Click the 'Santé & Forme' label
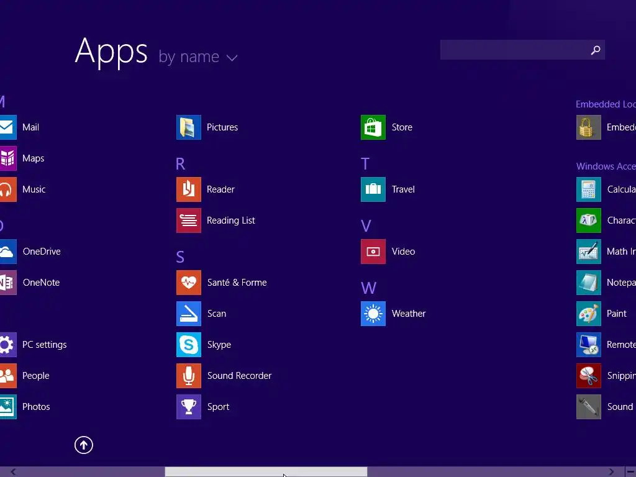636x477 pixels. [237, 283]
